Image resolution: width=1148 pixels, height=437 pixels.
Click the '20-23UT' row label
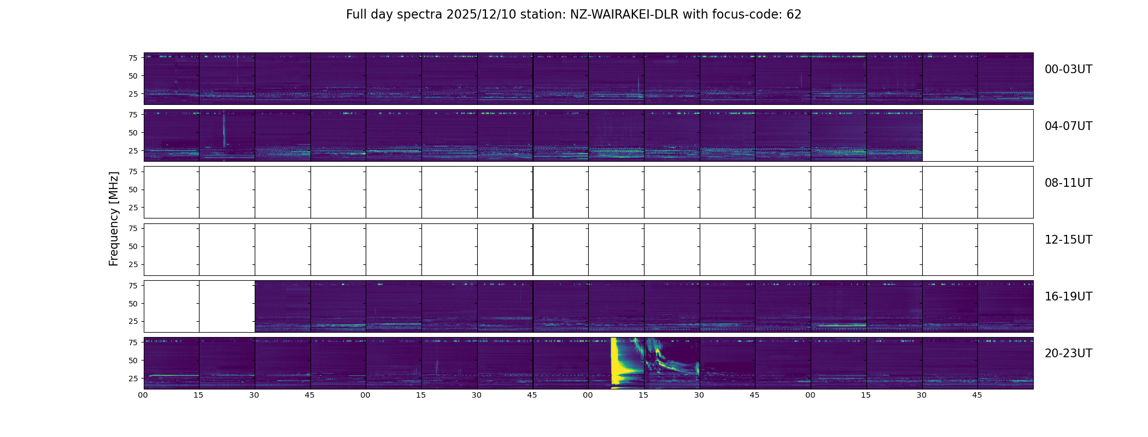pyautogui.click(x=1068, y=353)
